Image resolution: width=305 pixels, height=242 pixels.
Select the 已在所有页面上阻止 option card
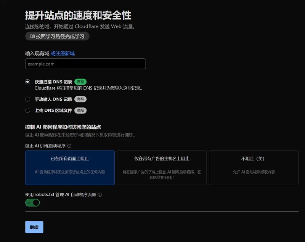70,168
